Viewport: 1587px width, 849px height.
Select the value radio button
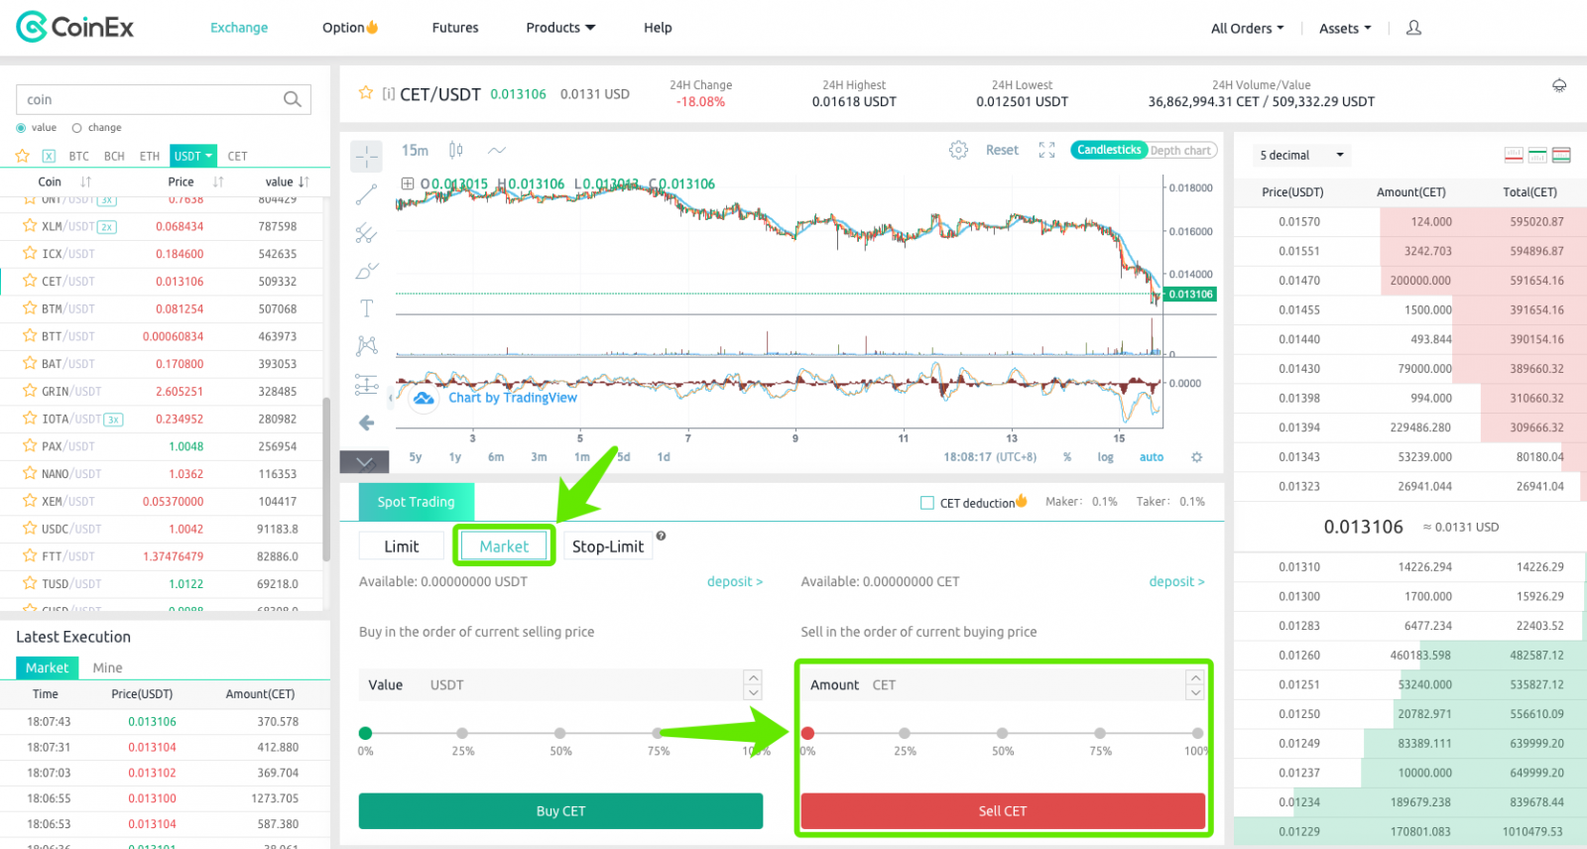click(x=22, y=128)
